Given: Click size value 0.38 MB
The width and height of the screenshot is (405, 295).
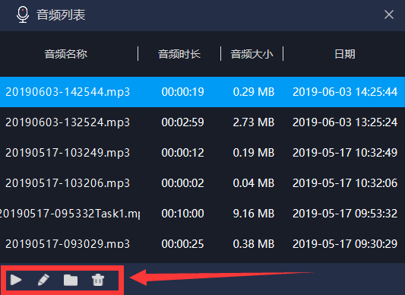Looking at the screenshot, I should pos(254,244).
